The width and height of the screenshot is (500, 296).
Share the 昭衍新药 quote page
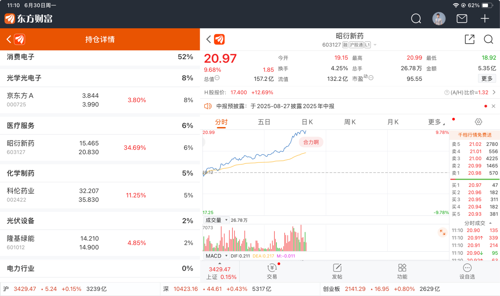coord(470,39)
